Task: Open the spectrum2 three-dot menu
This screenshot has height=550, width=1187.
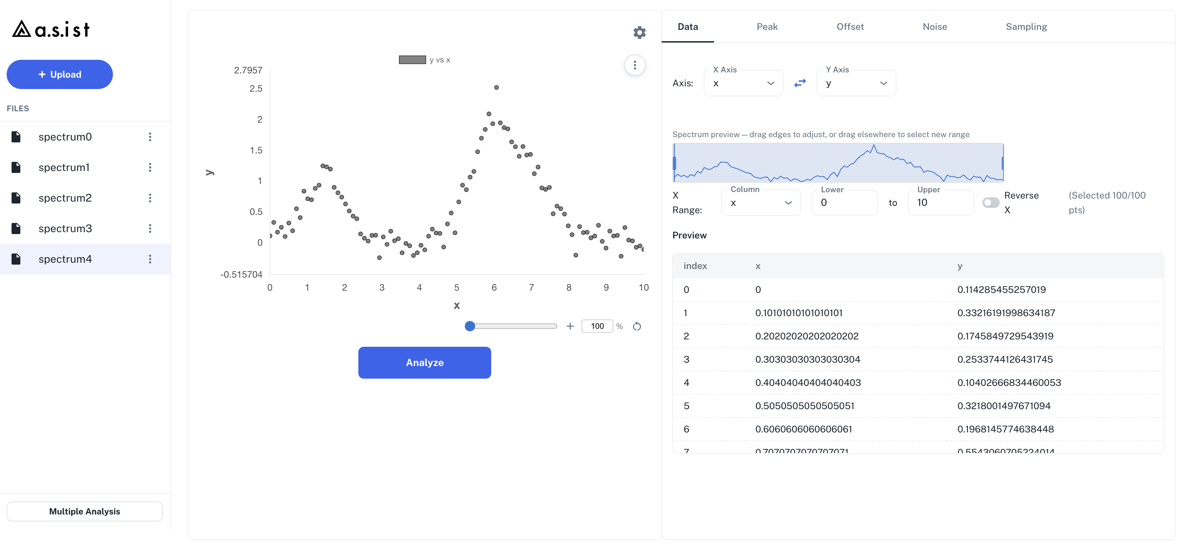Action: coord(150,198)
